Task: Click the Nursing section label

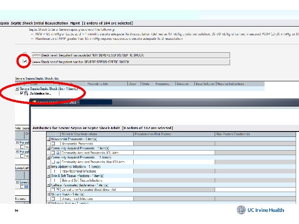Action: tap(20, 199)
